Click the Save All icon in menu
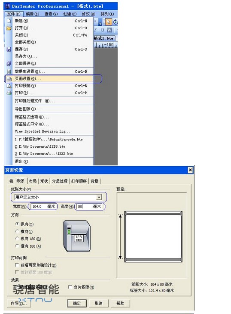This screenshot has height=314, width=231. pyautogui.click(x=9, y=63)
